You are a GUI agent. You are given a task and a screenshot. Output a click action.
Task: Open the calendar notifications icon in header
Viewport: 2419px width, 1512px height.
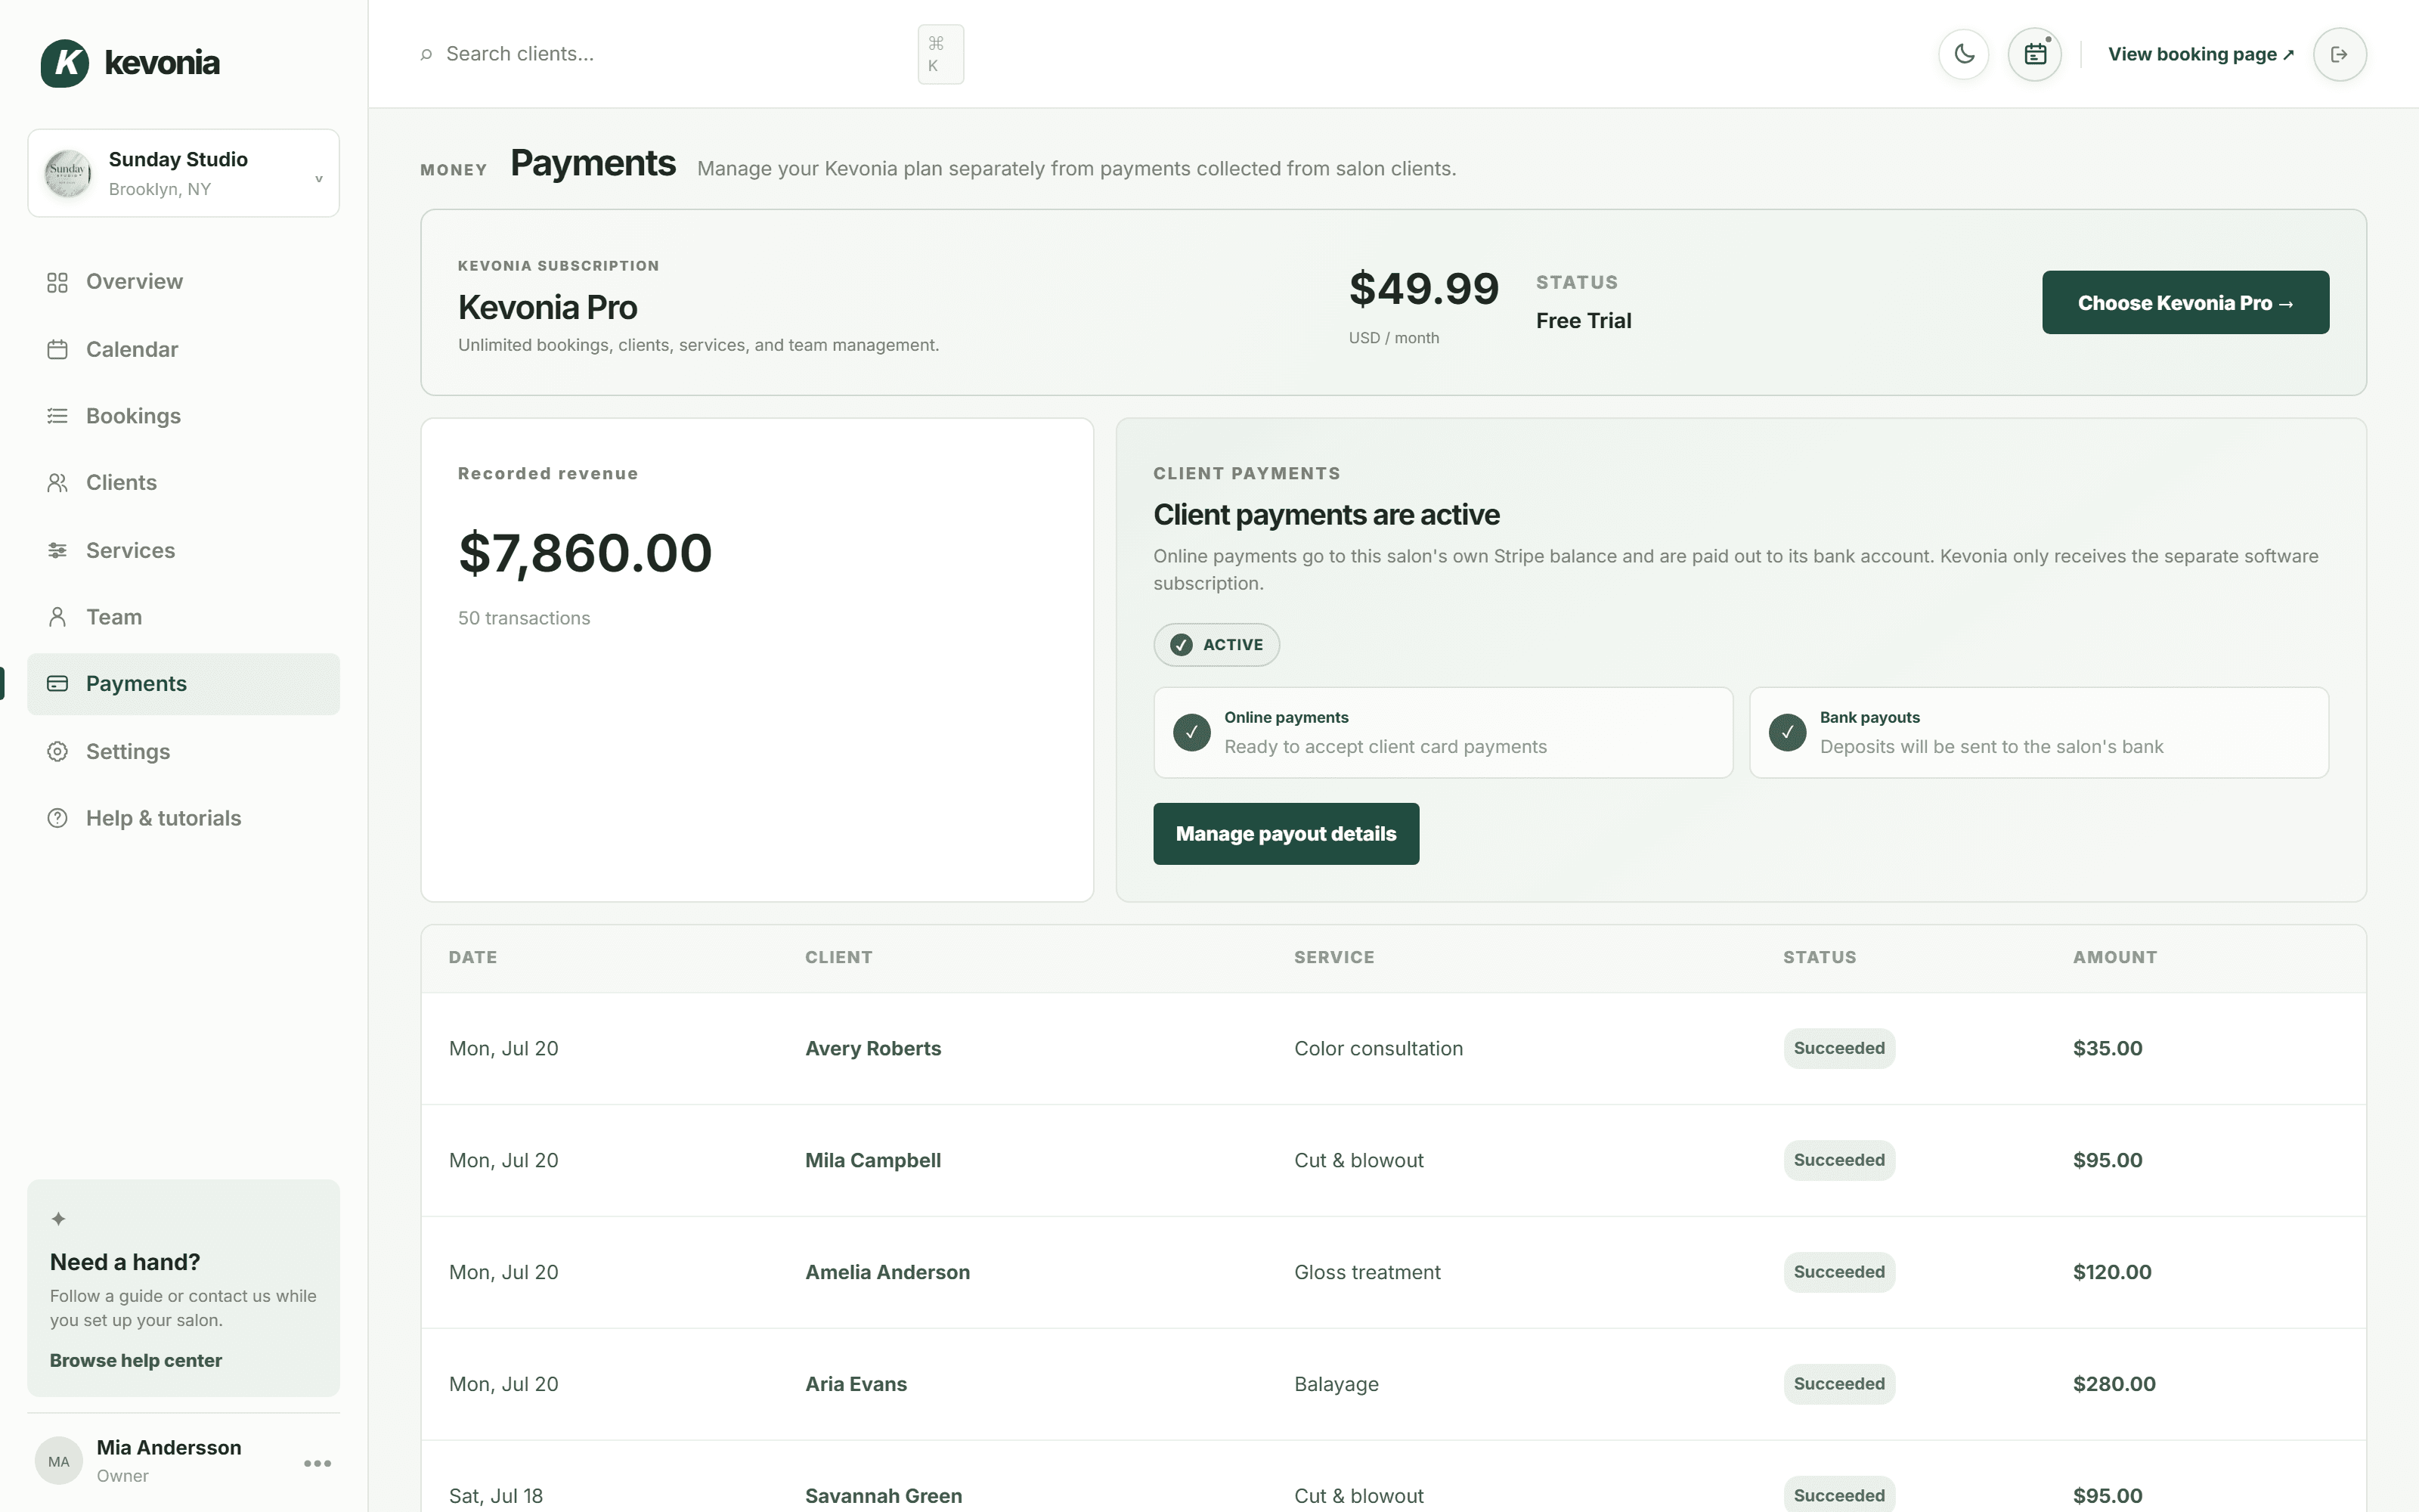tap(2035, 54)
